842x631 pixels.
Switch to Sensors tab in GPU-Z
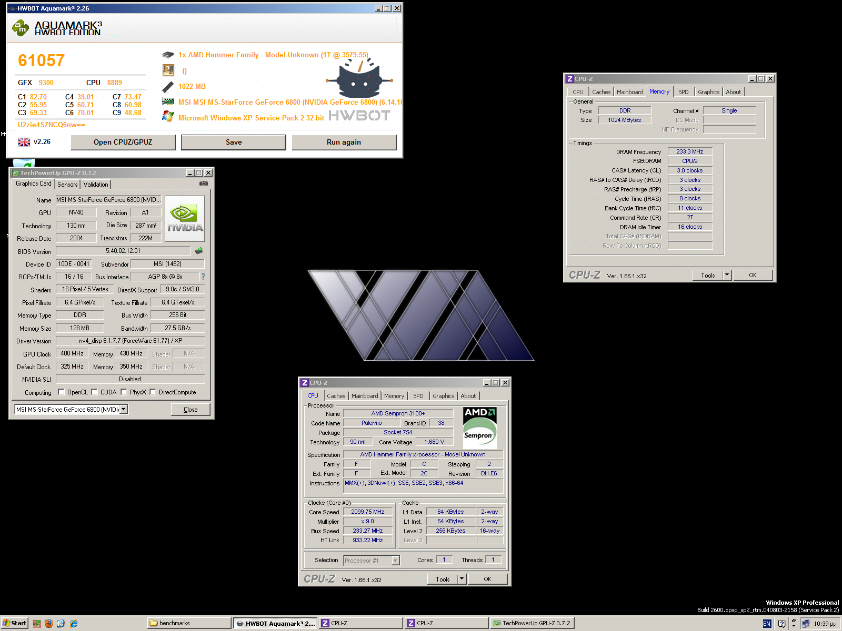point(68,185)
